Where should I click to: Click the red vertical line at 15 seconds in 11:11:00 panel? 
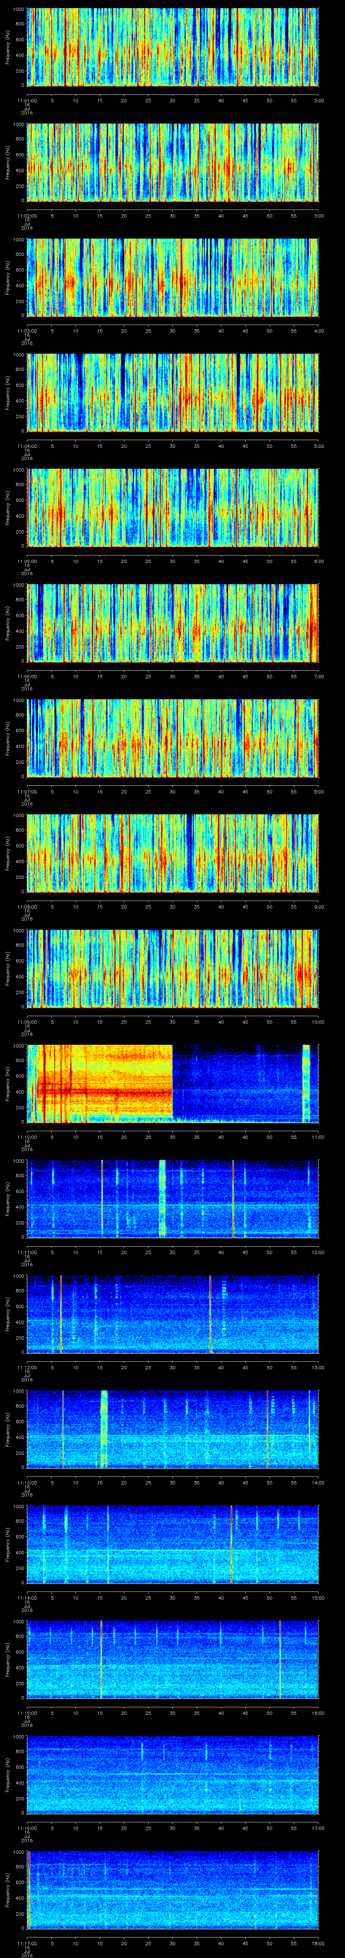tap(102, 1199)
